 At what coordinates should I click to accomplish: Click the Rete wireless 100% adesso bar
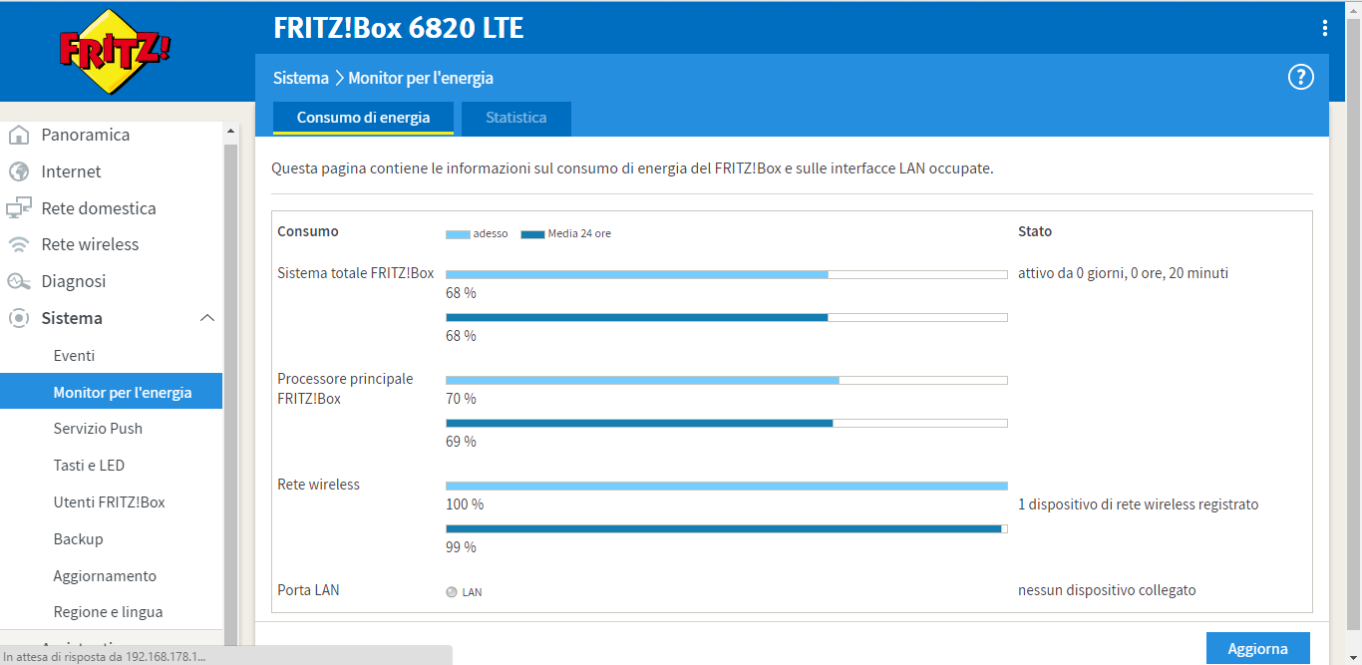pos(726,486)
